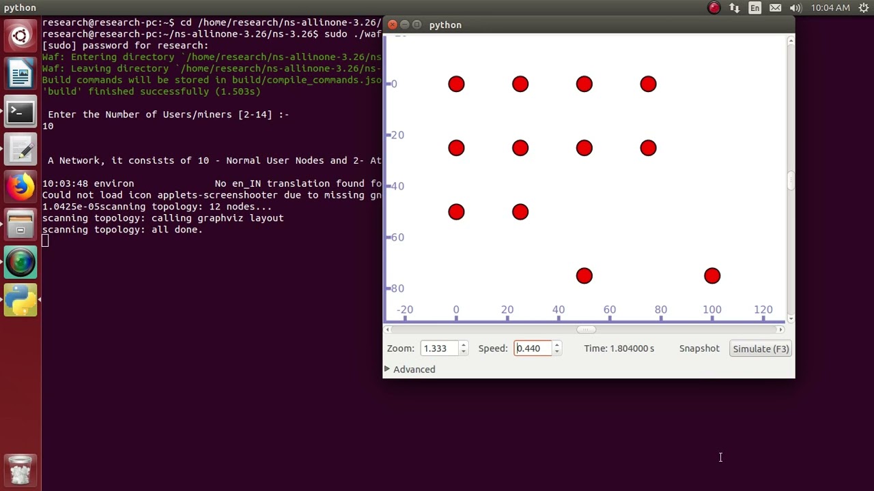Viewport: 874px width, 491px height.
Task: Decrease Speed with its down arrow
Action: click(x=557, y=353)
